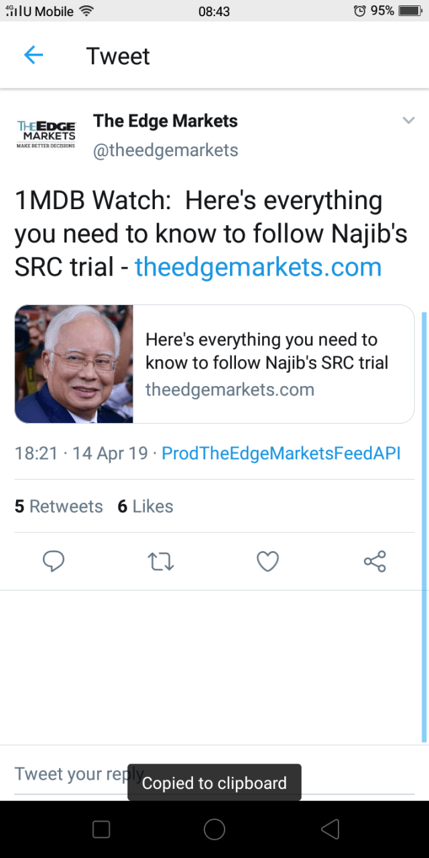View the 5 Retweets list
The height and width of the screenshot is (858, 429).
pos(59,507)
